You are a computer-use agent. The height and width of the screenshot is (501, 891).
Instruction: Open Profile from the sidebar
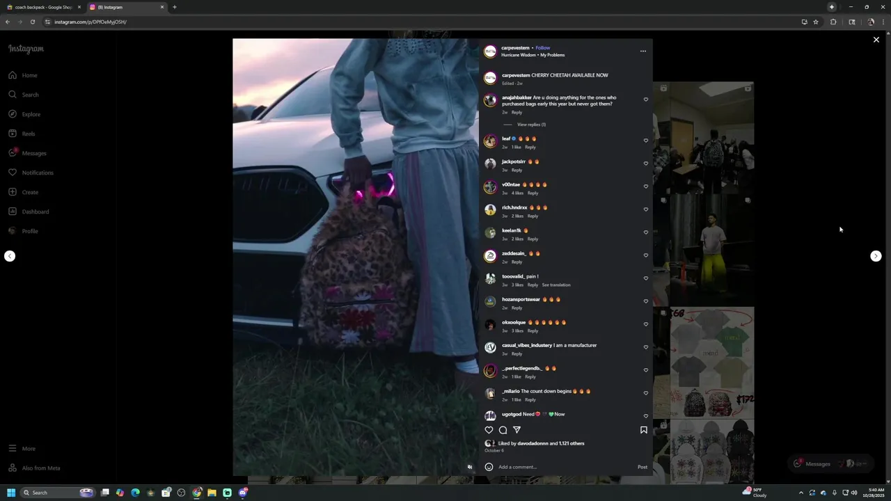pos(23,231)
